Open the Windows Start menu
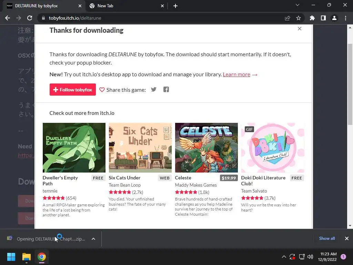This screenshot has height=265, width=353. [x=11, y=257]
